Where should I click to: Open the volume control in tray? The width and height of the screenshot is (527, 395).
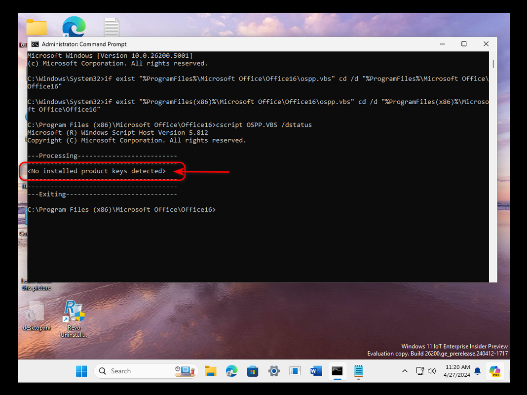pos(432,371)
